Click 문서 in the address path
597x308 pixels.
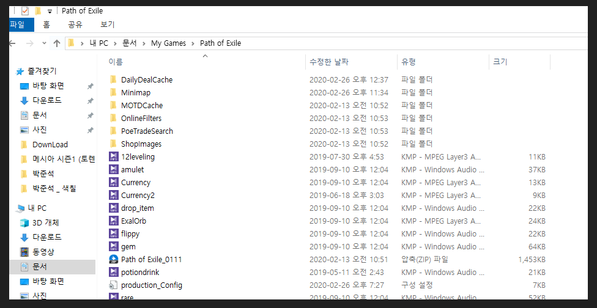pyautogui.click(x=130, y=43)
